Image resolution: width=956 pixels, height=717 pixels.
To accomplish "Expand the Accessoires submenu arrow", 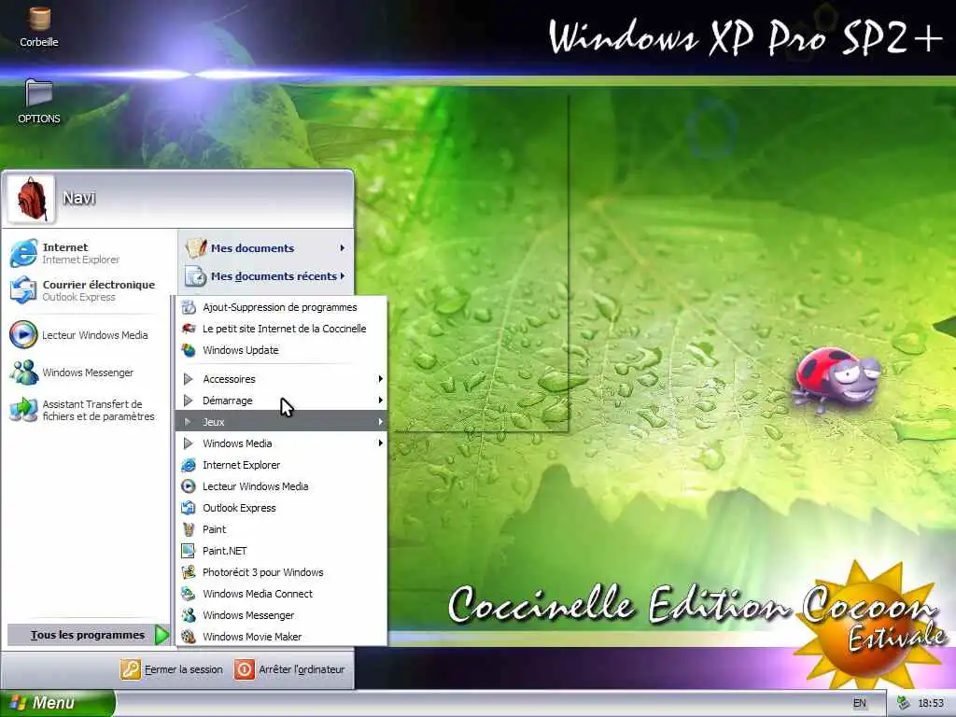I will [x=381, y=379].
